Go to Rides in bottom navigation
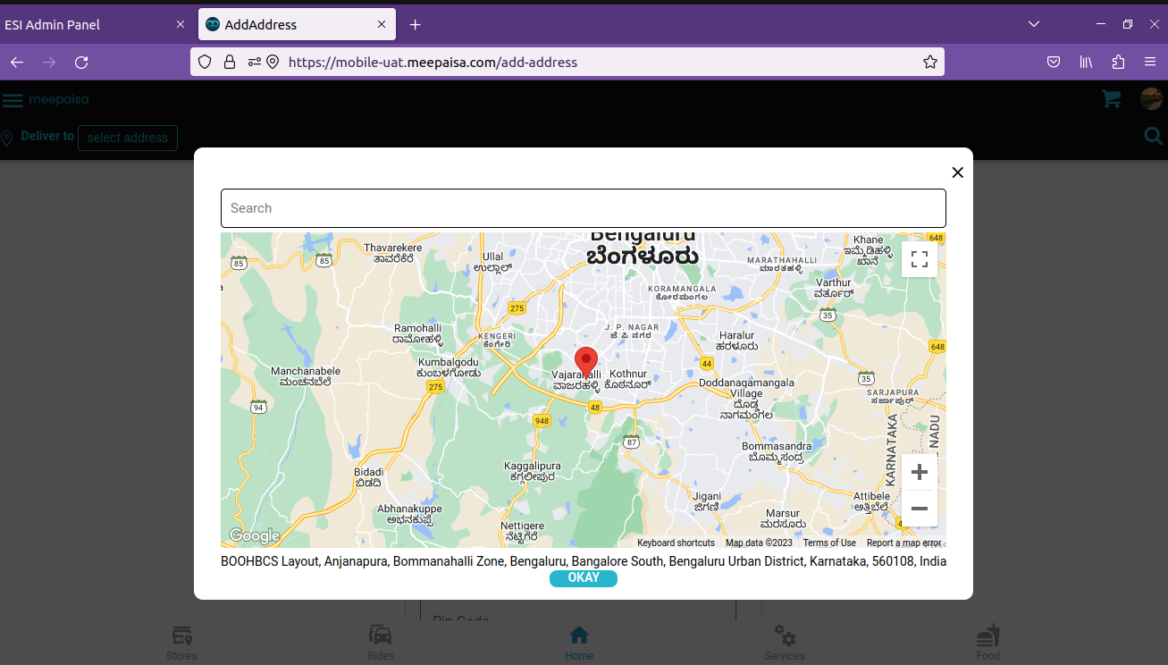 381,644
